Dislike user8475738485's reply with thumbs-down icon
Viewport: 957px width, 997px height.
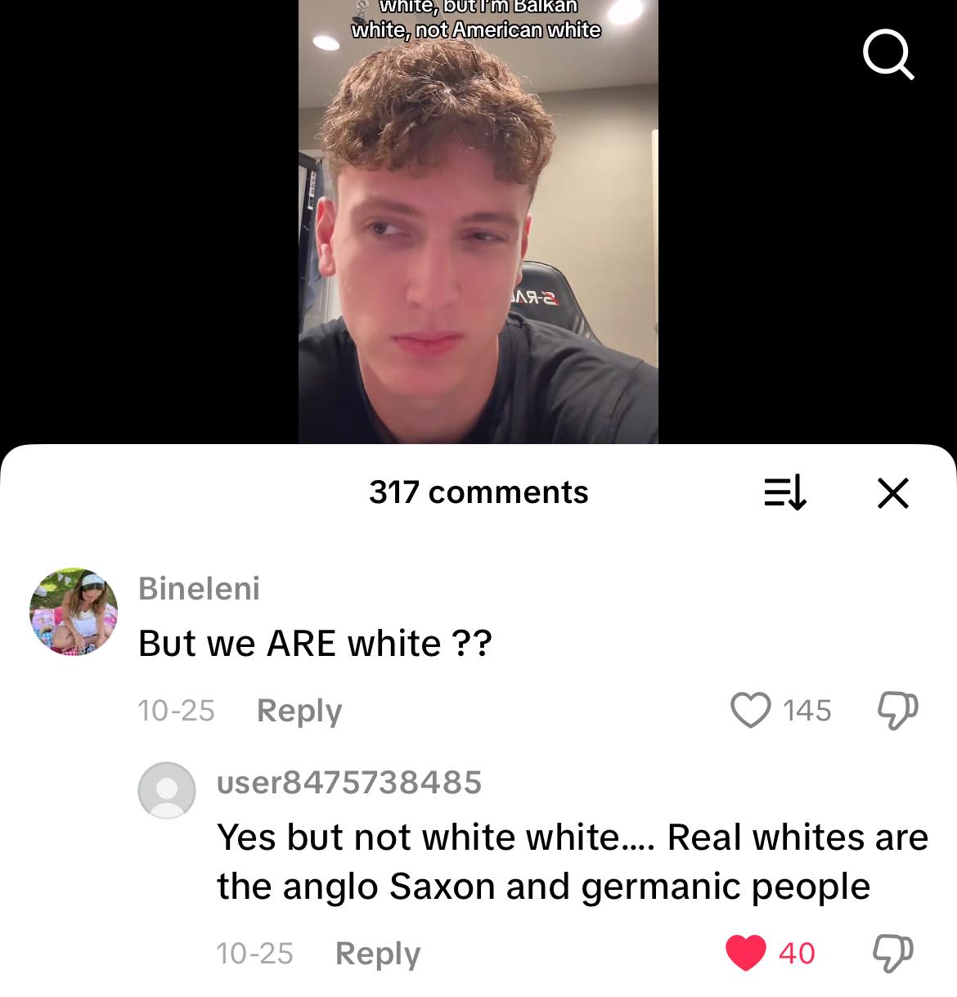892,953
